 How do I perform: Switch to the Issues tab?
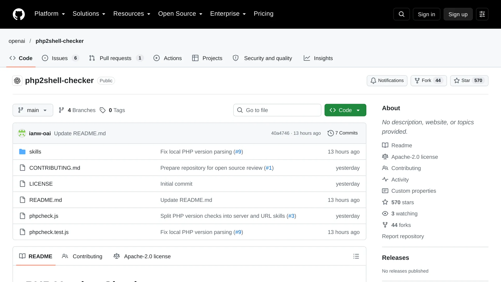point(60,58)
